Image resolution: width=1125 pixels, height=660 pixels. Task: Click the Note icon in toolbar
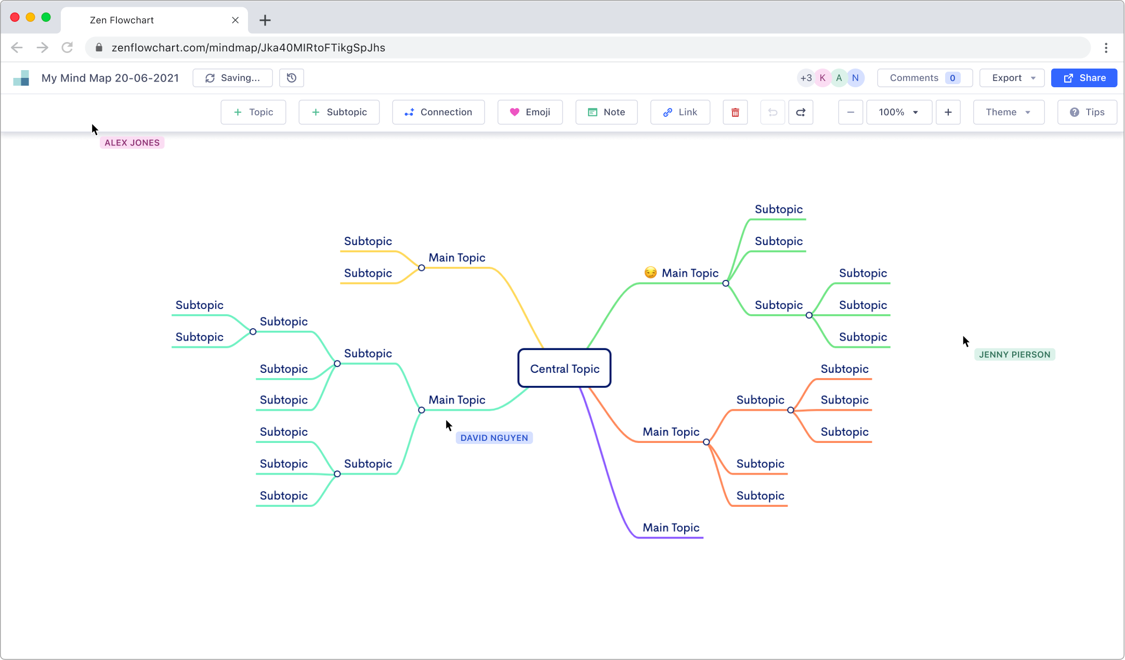[593, 112]
